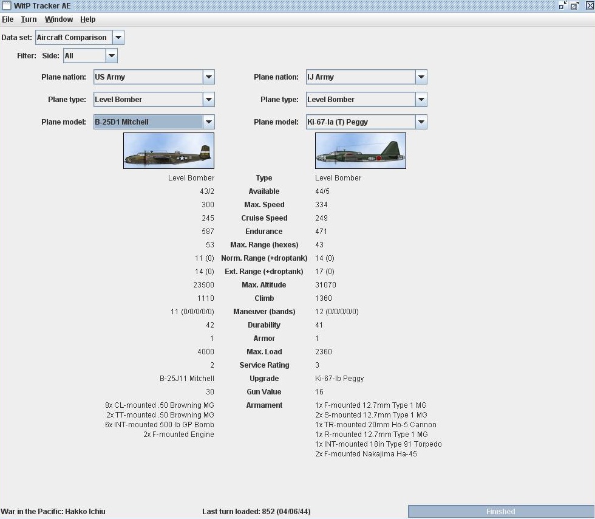Click the Cruise Speed row label
The width and height of the screenshot is (595, 519).
[264, 218]
